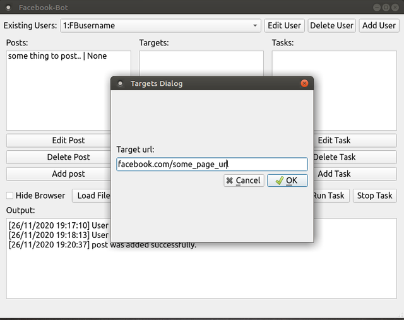Click the Targets Dialog window menu dot icon
The image size is (404, 320).
click(120, 83)
